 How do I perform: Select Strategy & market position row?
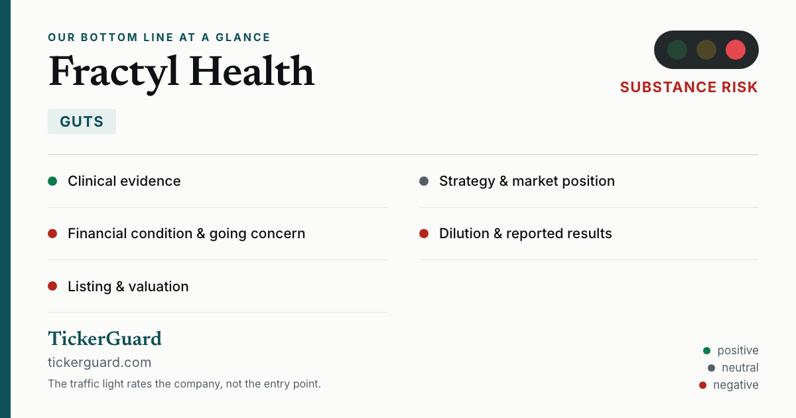589,181
